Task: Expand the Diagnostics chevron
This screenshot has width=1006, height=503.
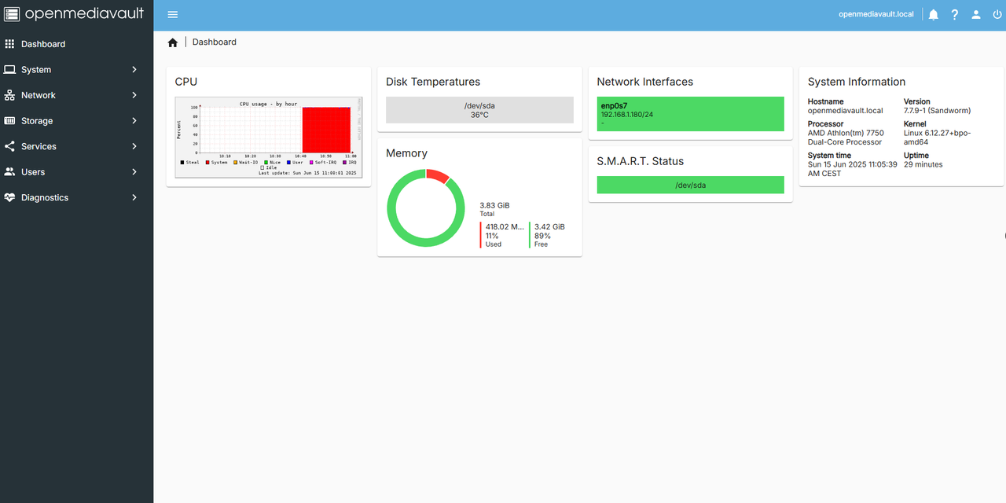Action: pos(134,197)
